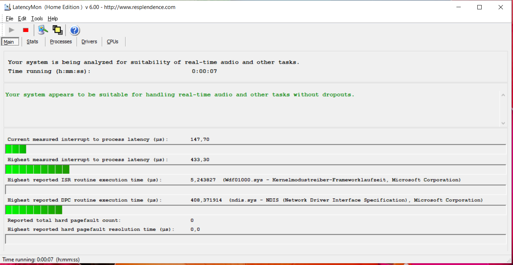The image size is (513, 265).
Task: Stop monitoring with the red square icon
Action: coord(26,30)
